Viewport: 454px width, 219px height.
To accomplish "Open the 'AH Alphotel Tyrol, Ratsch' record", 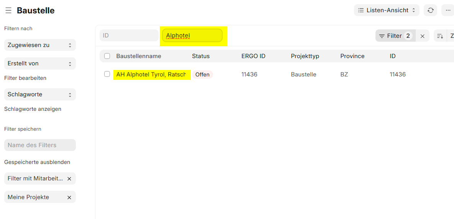I will pyautogui.click(x=151, y=75).
